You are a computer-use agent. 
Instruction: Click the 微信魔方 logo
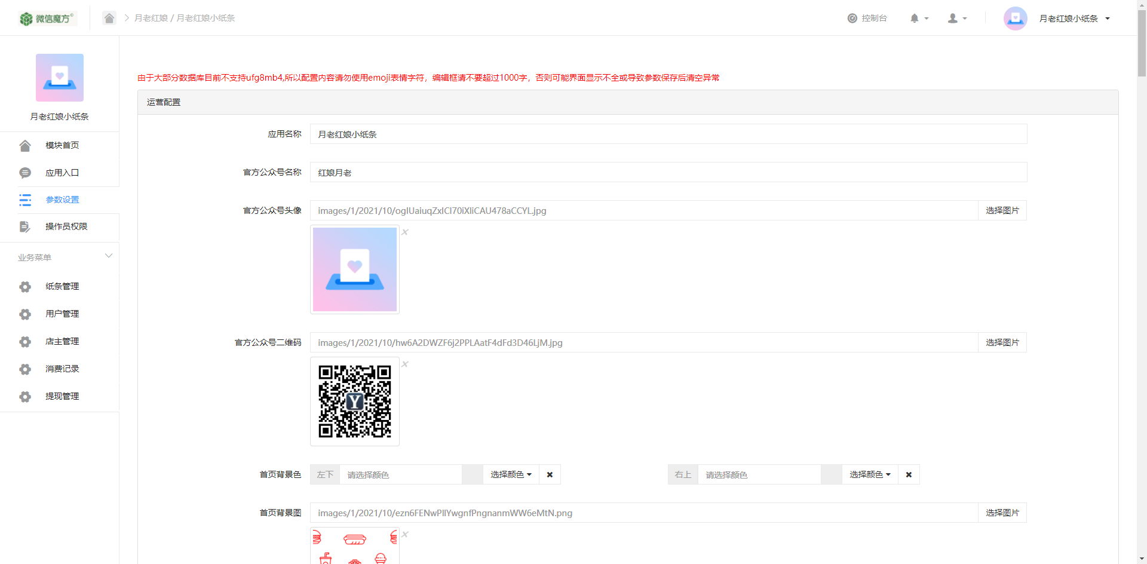(47, 19)
